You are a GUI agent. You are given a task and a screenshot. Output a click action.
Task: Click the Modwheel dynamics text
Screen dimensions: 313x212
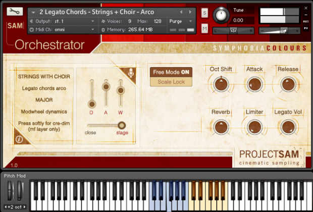click(44, 112)
